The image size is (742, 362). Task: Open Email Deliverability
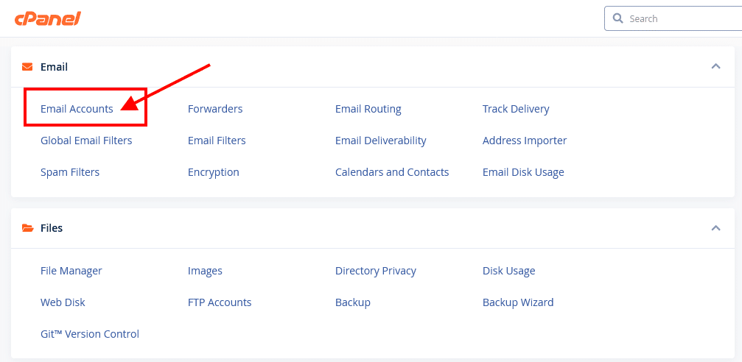(381, 141)
